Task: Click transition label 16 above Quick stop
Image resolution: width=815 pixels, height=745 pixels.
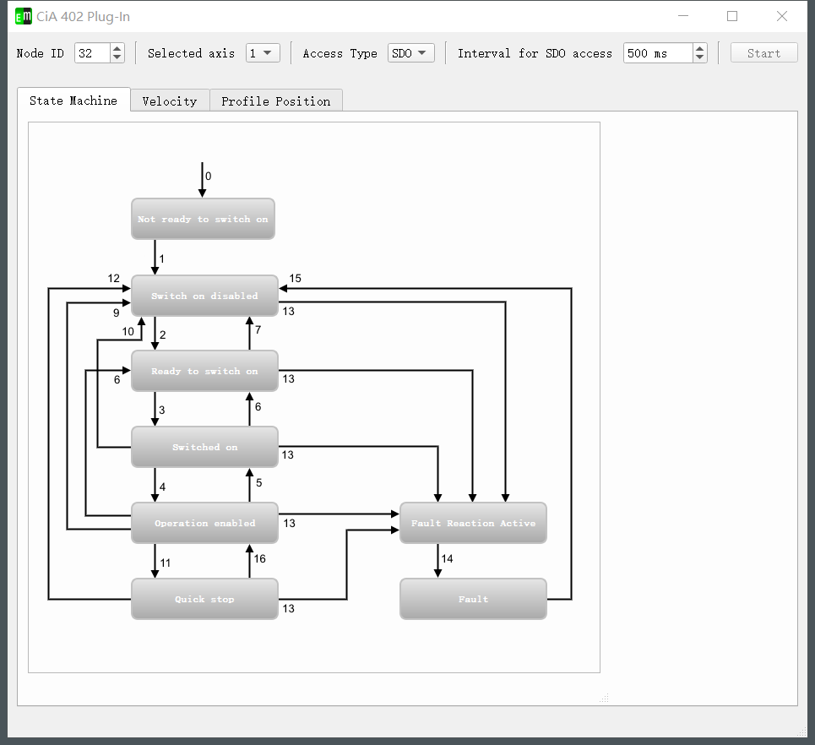Action: (x=259, y=559)
